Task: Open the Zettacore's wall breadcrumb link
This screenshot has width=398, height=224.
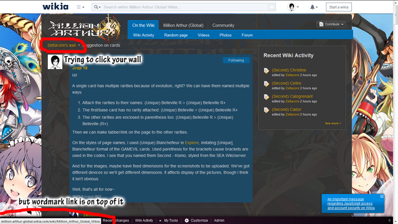Action: pyautogui.click(x=62, y=45)
